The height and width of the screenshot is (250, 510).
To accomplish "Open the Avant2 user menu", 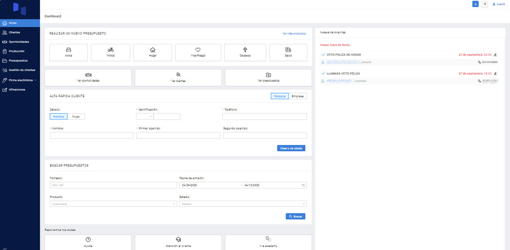I will point(499,4).
